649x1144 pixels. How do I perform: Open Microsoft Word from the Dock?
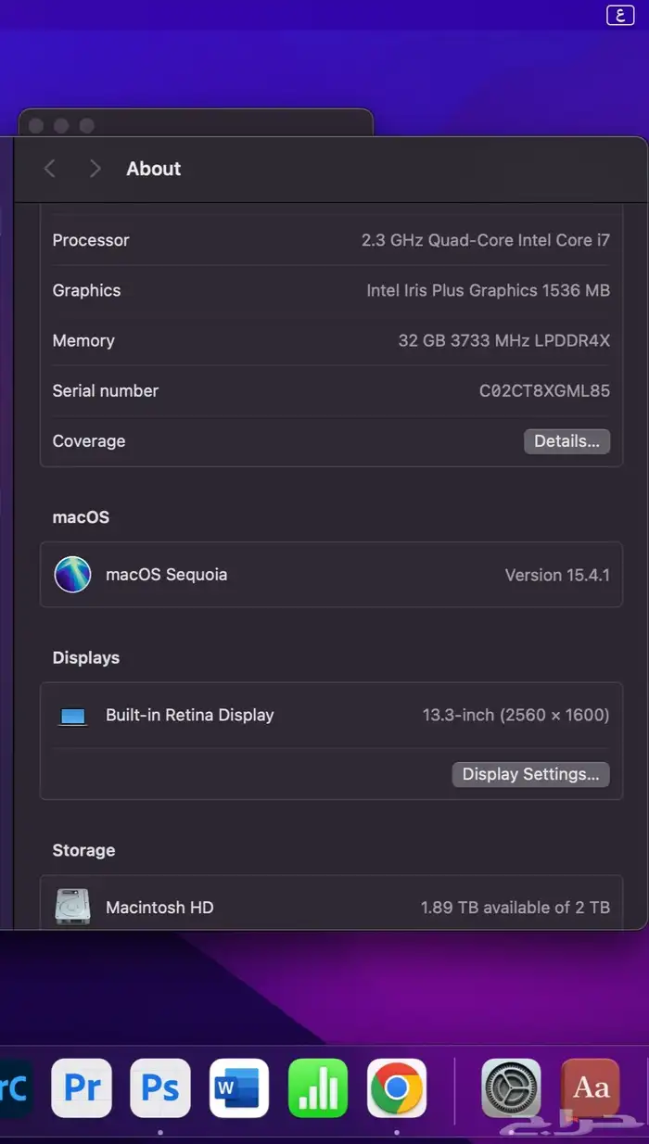coord(239,1088)
